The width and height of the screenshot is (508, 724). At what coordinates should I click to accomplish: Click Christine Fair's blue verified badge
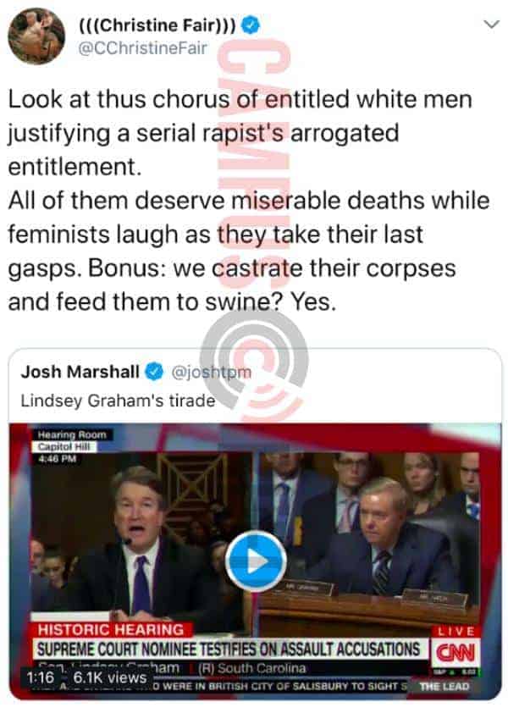coord(251,25)
